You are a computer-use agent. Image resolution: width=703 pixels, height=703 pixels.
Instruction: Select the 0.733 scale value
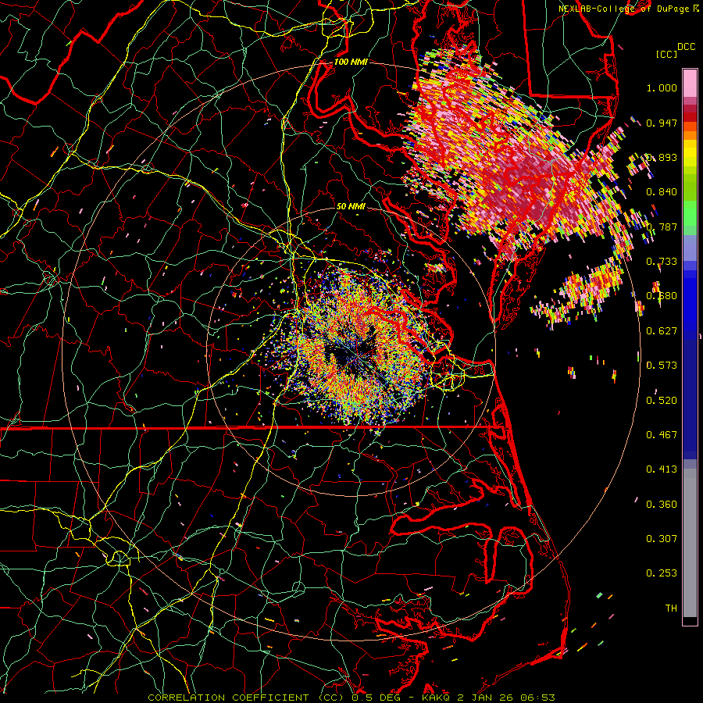click(662, 262)
